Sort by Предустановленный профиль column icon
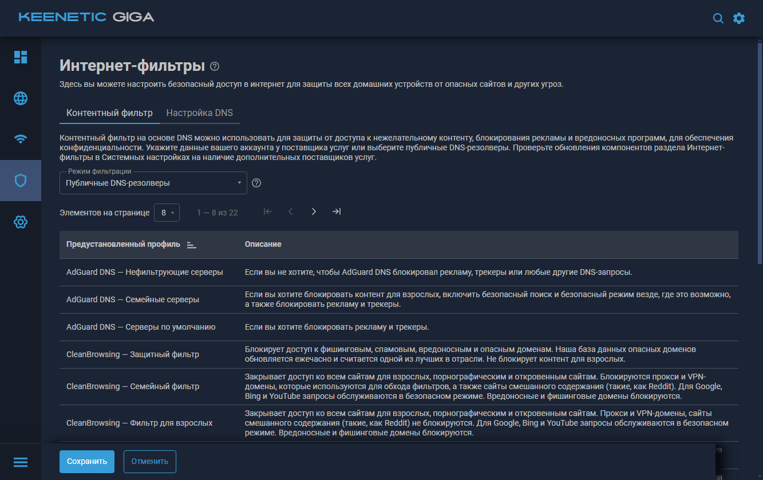Viewport: 763px width, 480px height. [192, 245]
